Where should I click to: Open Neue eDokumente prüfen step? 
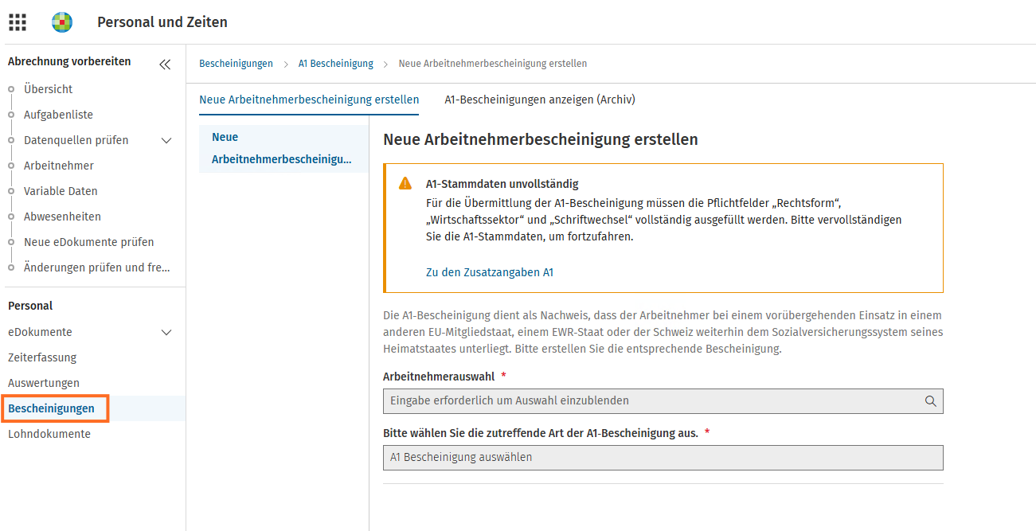pyautogui.click(x=89, y=242)
